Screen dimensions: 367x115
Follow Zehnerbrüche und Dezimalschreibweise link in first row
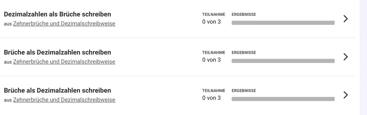click(64, 24)
